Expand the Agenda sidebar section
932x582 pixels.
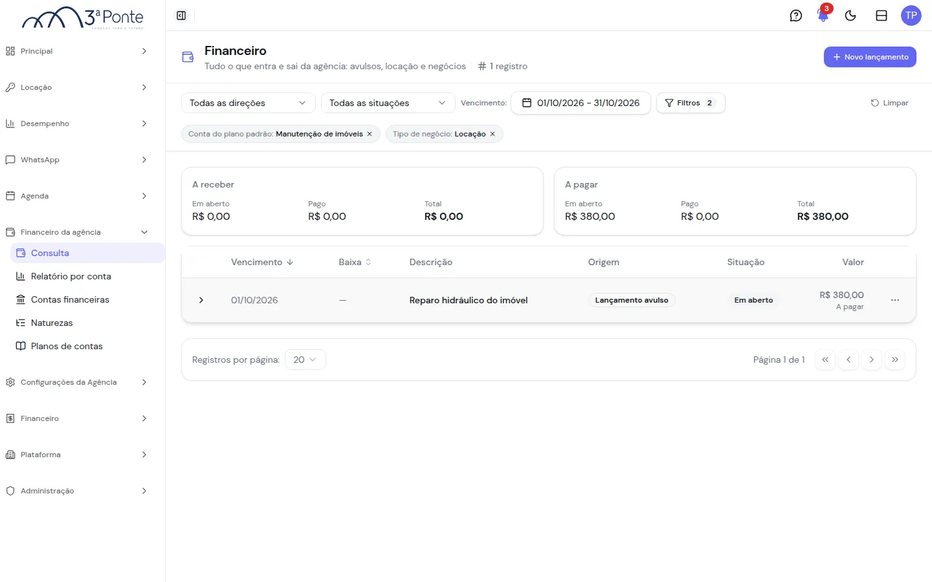coord(77,196)
